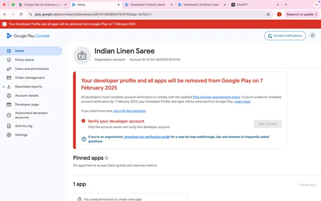Click the Get started button
Screen dimensions: 321x201
(268, 124)
